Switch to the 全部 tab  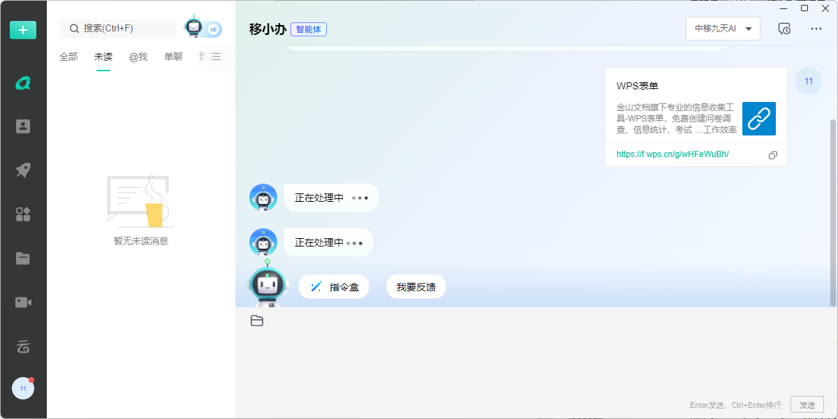[x=68, y=57]
